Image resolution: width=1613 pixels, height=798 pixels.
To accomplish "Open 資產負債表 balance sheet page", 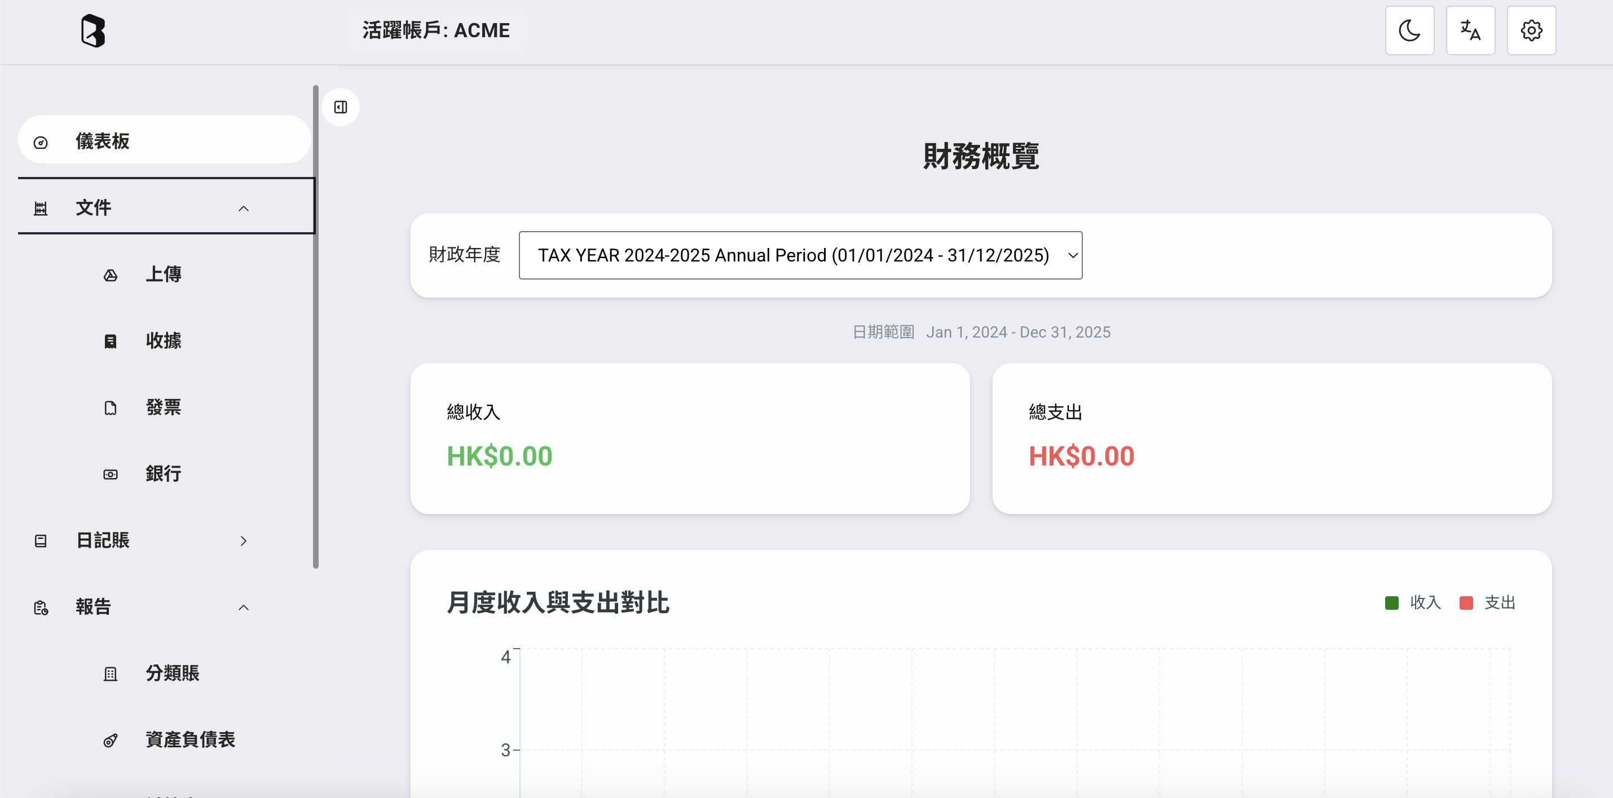I will 189,740.
